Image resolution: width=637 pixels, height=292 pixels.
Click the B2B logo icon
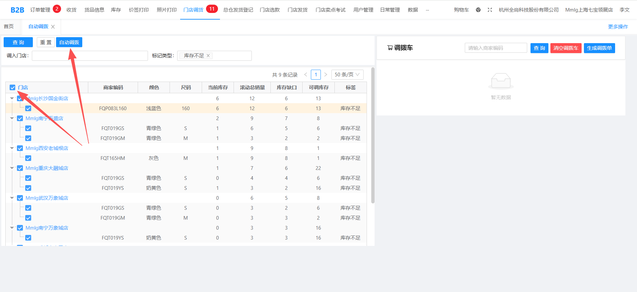(17, 10)
